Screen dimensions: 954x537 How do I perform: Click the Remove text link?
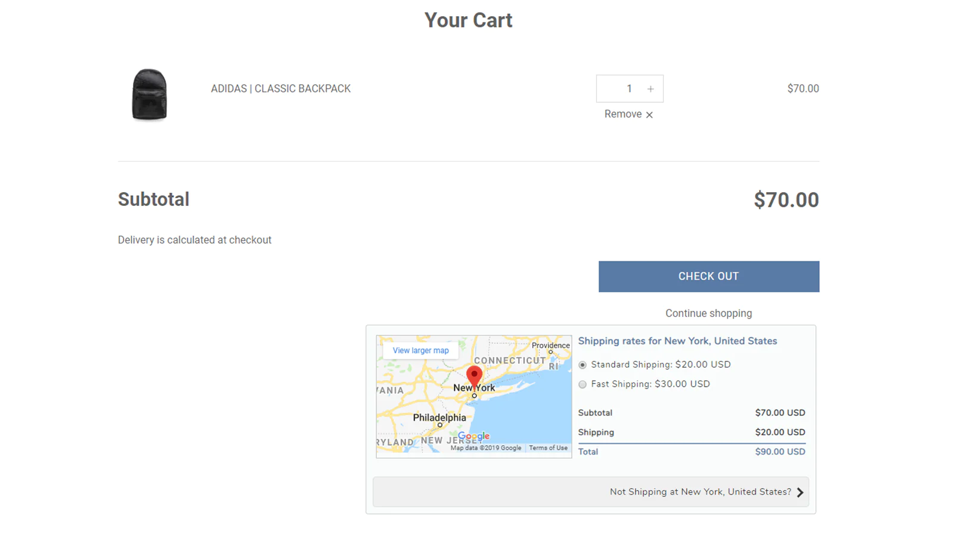[622, 114]
